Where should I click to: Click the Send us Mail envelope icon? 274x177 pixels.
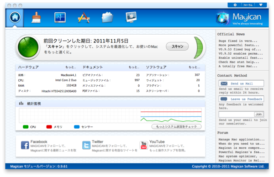tap(224, 83)
